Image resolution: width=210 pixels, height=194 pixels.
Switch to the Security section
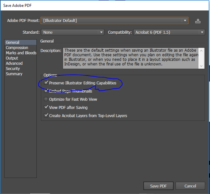20,69
